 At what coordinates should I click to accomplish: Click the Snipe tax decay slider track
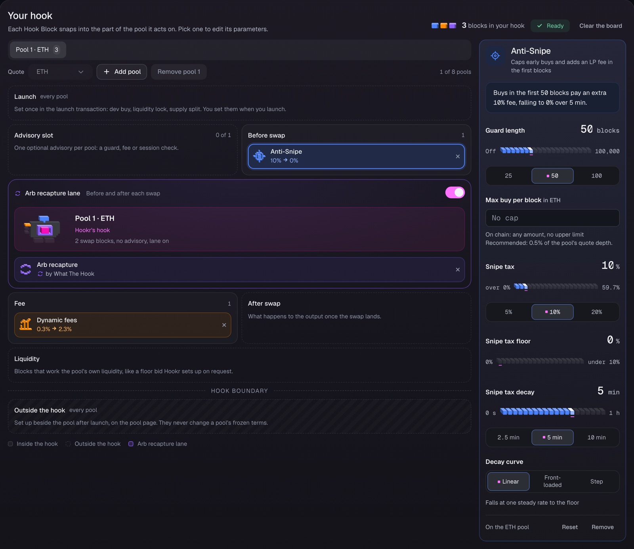coord(552,412)
